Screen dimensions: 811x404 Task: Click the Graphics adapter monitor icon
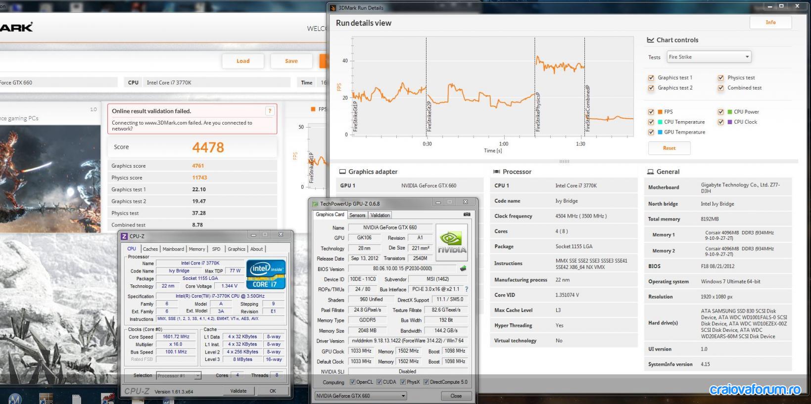(342, 172)
